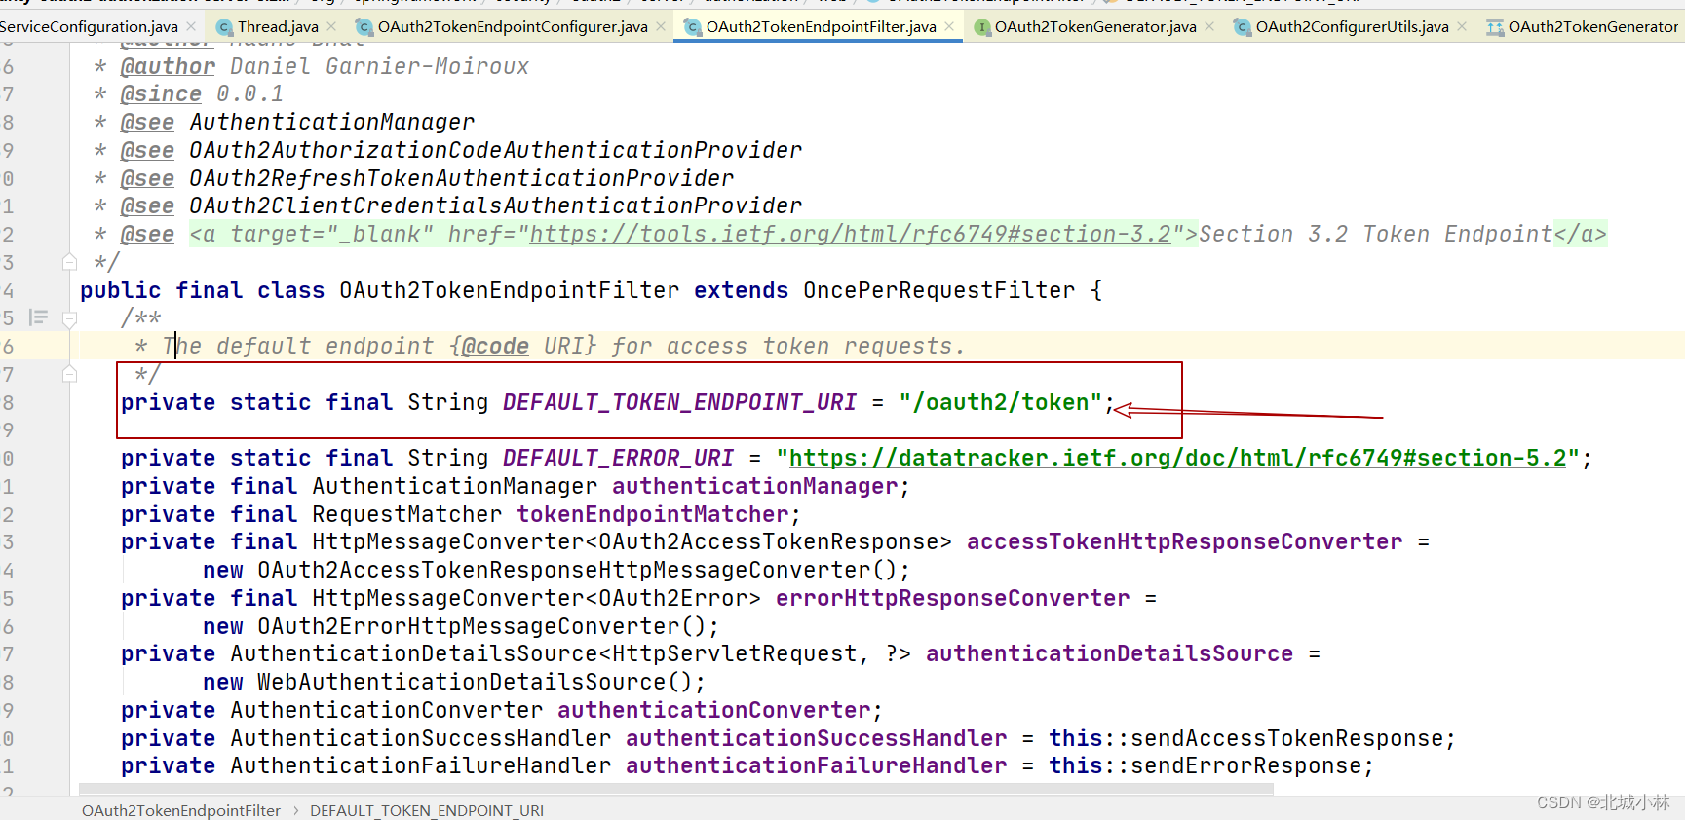The width and height of the screenshot is (1685, 820).
Task: Click the DEFAULT_TOKEN_ENDPOINT_URI constant in code
Action: [x=679, y=403]
